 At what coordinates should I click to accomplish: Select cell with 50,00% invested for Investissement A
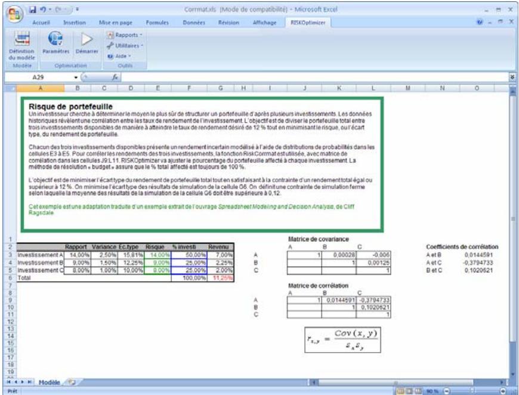[189, 255]
